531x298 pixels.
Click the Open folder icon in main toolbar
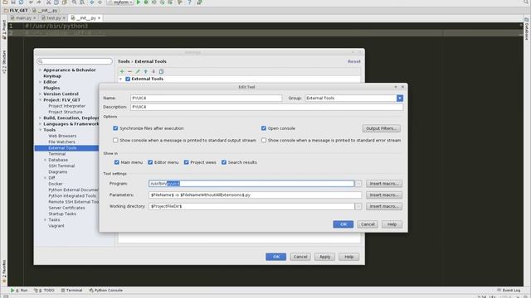[x=5, y=2]
